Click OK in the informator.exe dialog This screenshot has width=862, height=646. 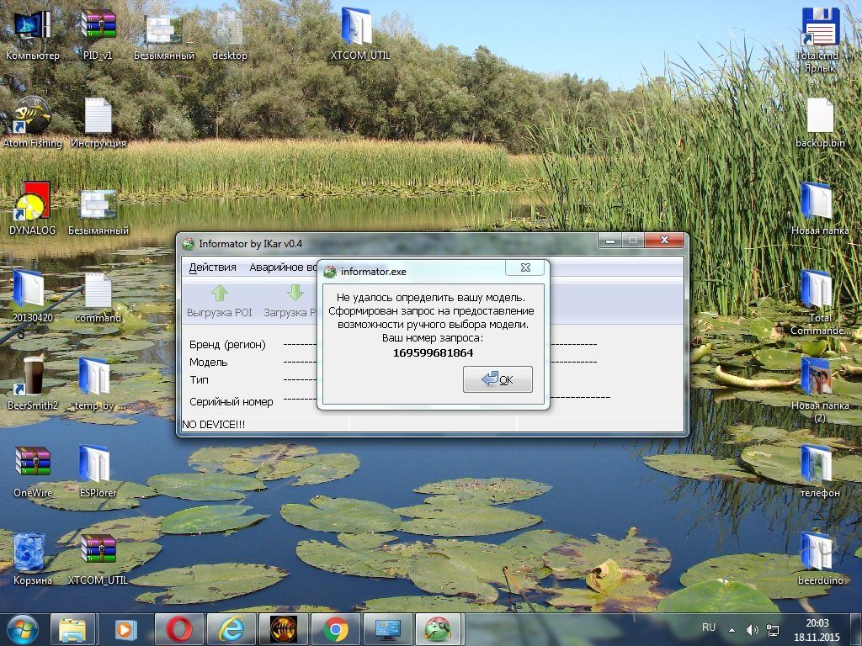tap(498, 379)
